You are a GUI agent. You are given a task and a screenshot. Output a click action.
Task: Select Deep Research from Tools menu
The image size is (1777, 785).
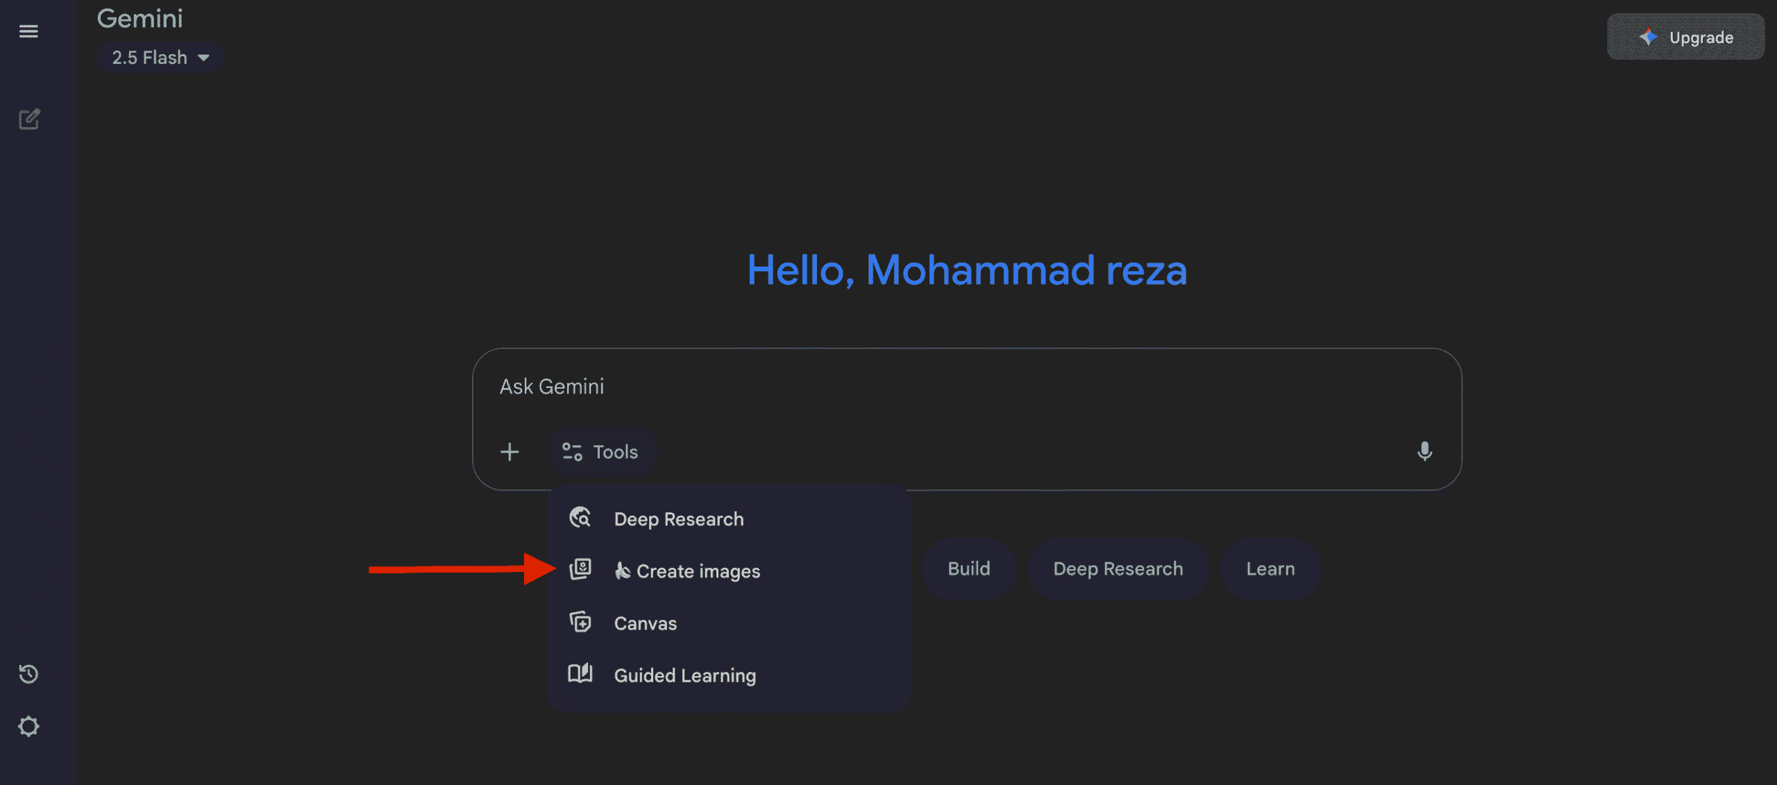tap(678, 519)
